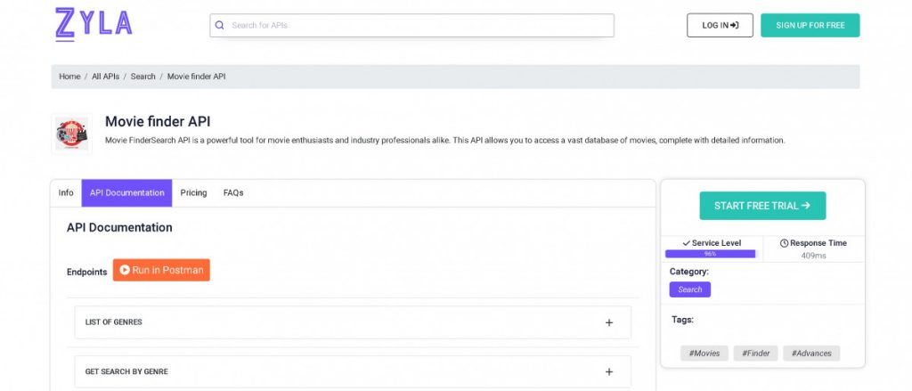Viewport: 912px width, 391px height.
Task: Click plus icon on LIST OF GENRES
Action: (x=609, y=322)
